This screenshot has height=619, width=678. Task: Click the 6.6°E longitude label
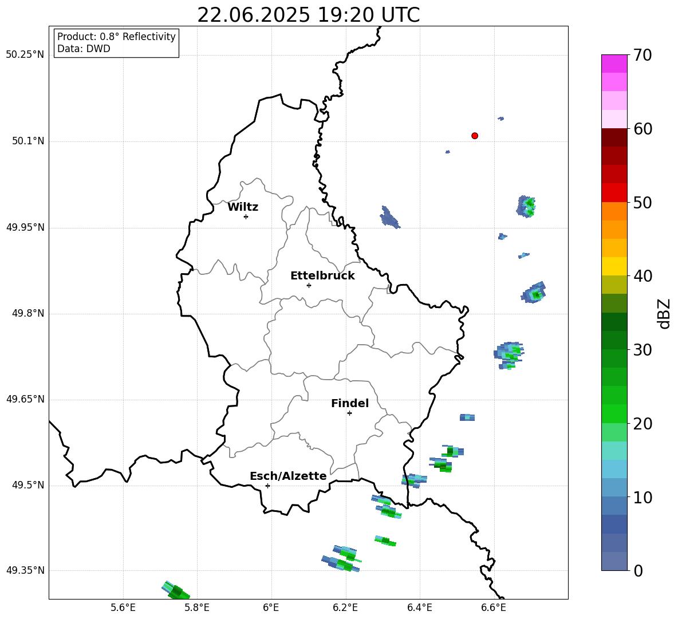(494, 608)
